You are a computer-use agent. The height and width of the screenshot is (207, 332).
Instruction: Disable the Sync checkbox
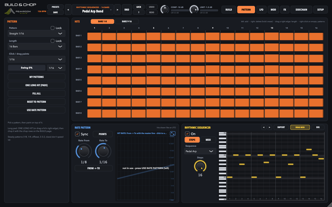[x=77, y=134]
